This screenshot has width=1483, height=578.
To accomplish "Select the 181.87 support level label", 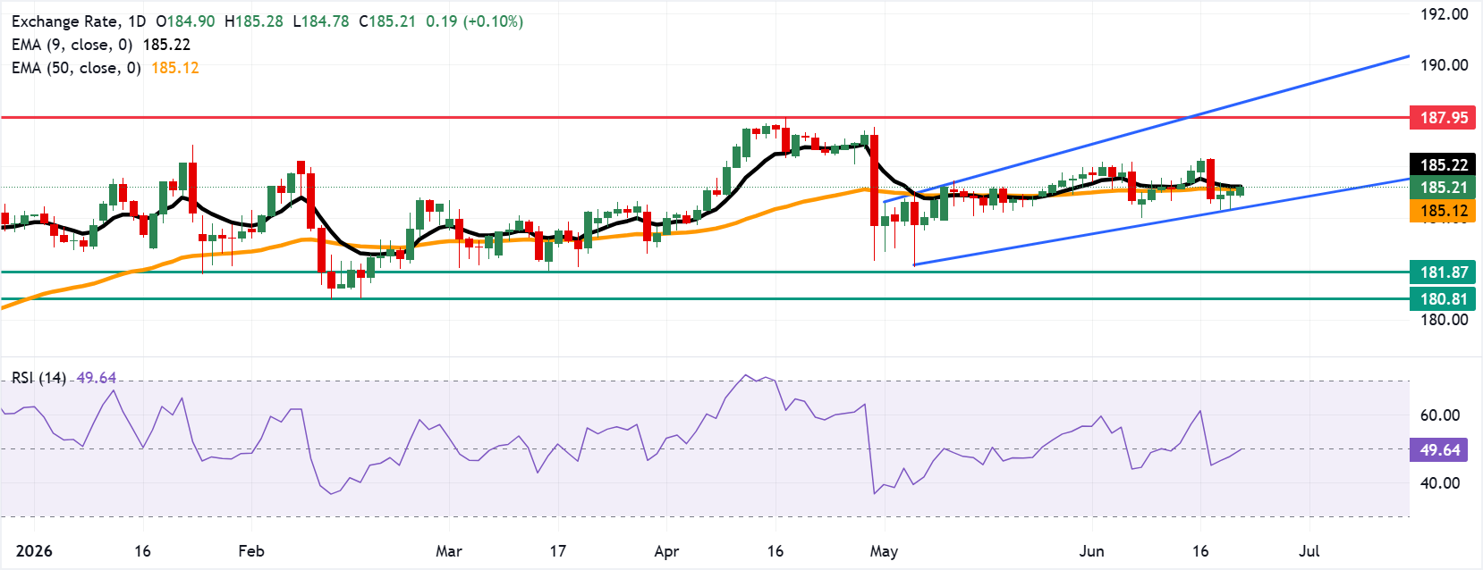I will 1444,272.
